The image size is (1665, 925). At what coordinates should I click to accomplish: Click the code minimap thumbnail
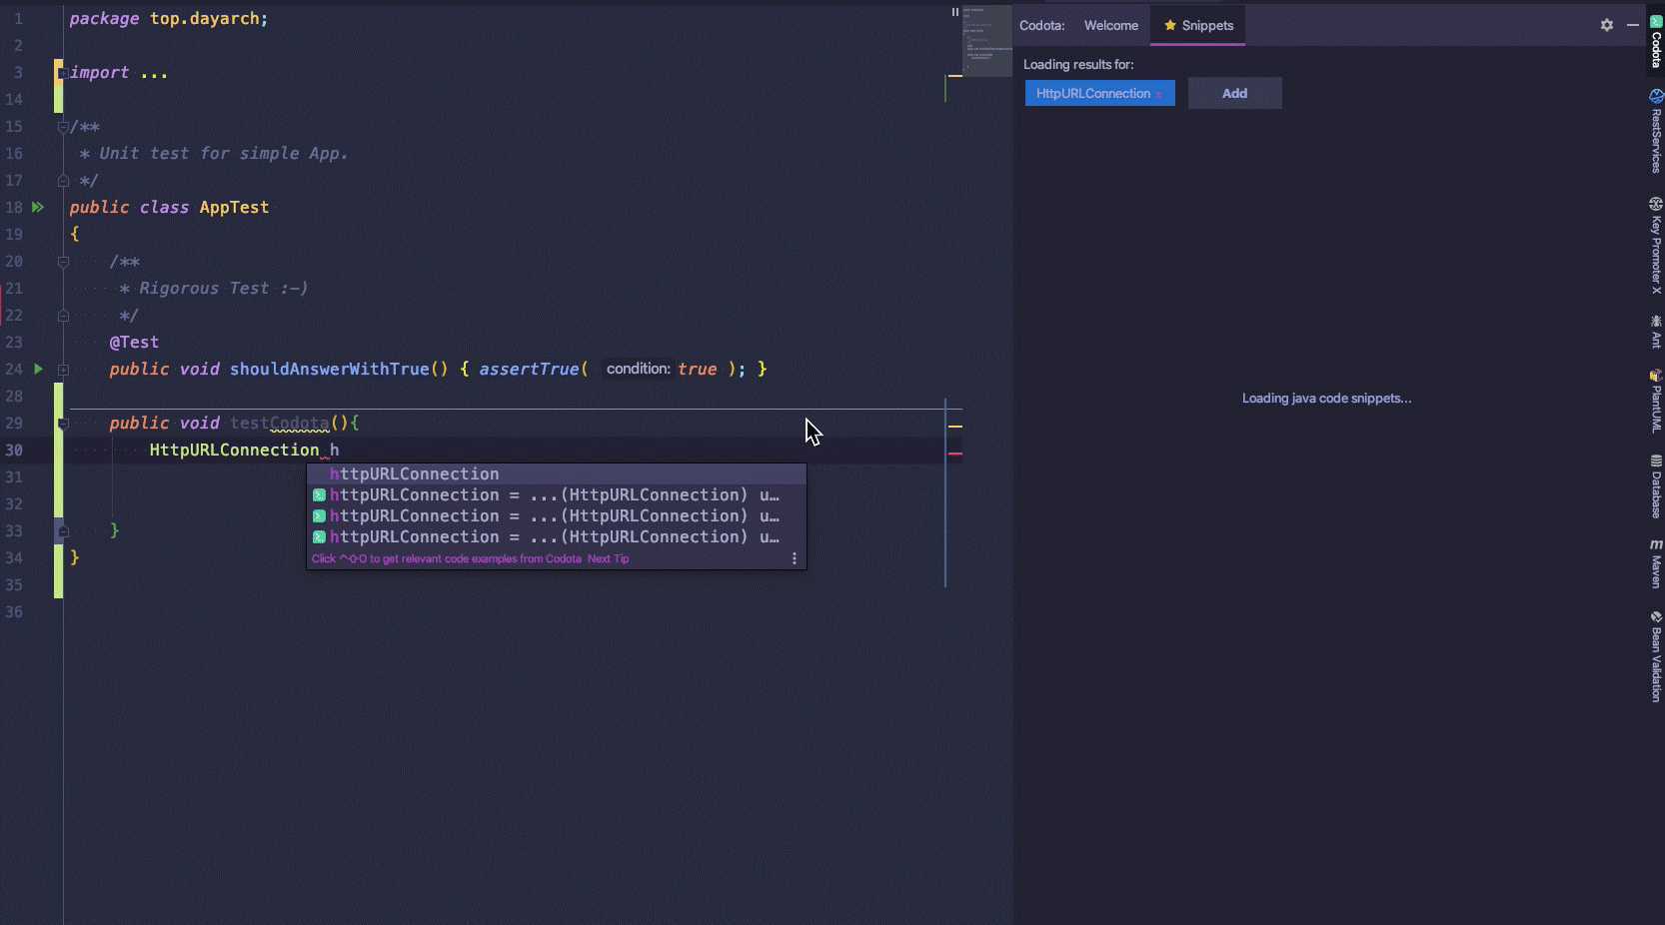(987, 42)
